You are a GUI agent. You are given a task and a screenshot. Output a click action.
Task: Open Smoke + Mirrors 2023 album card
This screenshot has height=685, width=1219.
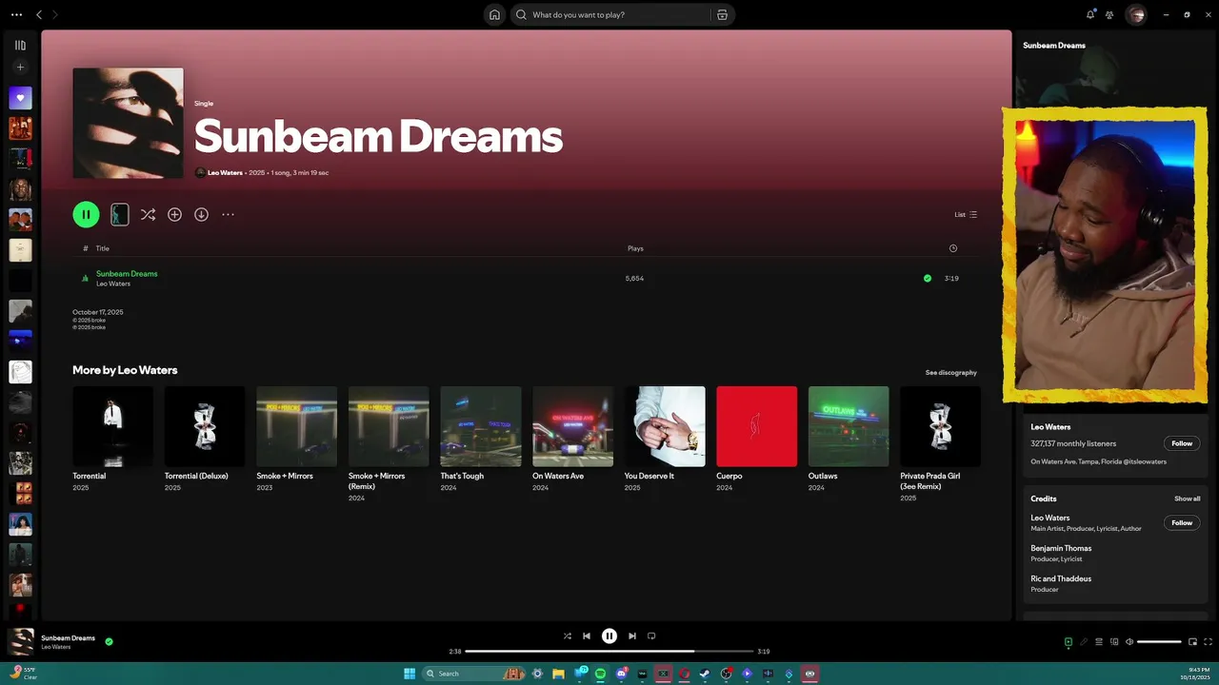(x=296, y=440)
